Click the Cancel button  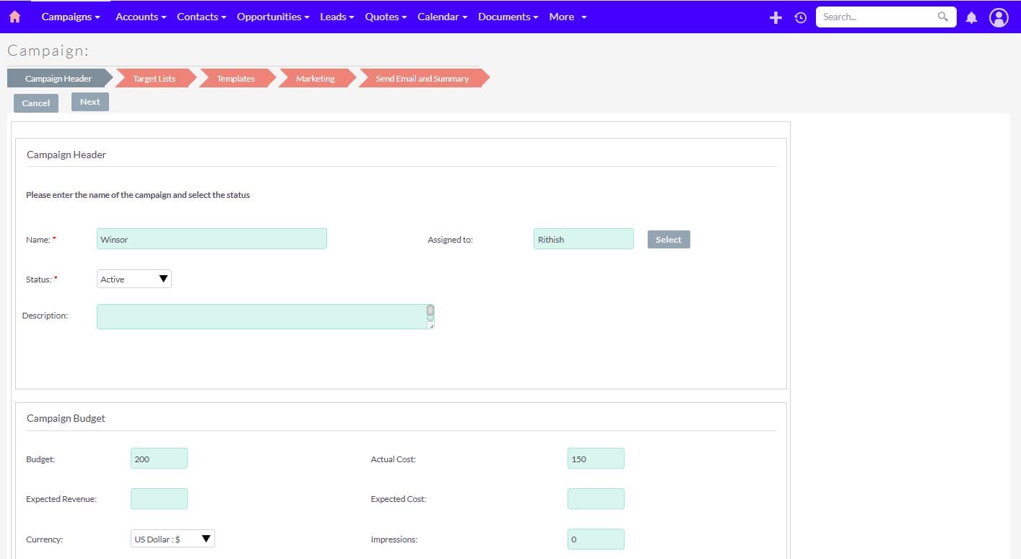coord(36,103)
